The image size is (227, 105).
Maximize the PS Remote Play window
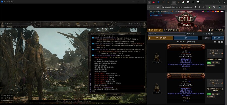pyautogui.click(x=138, y=2)
